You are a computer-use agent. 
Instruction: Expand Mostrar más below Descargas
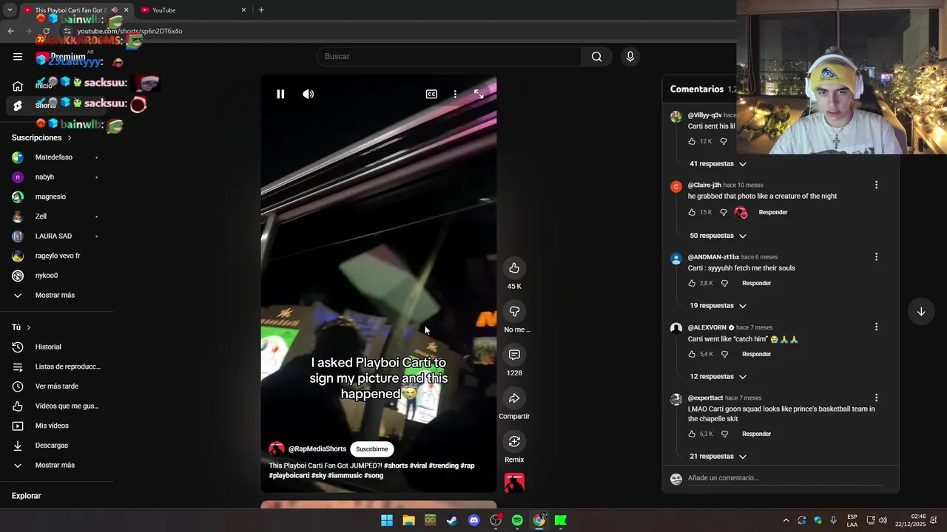point(56,465)
